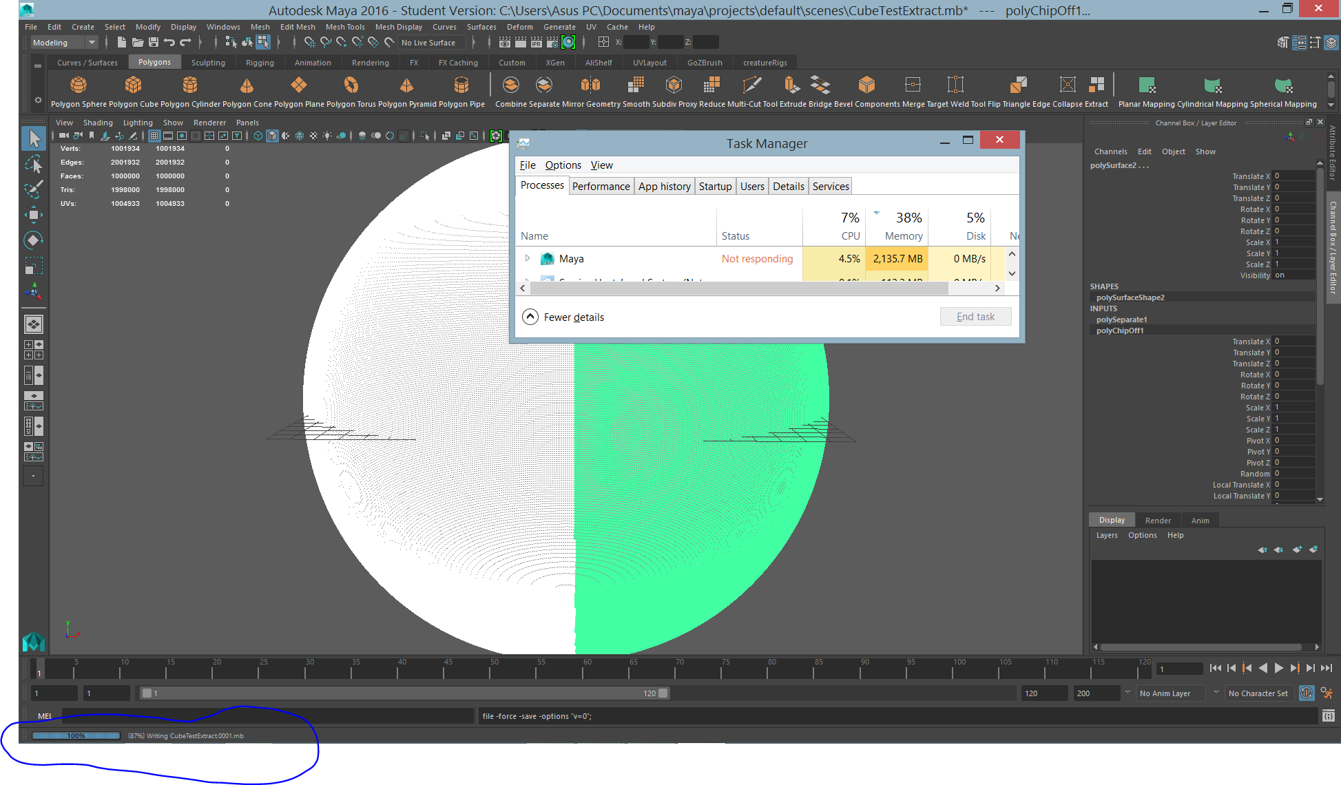The image size is (1341, 785).
Task: Create a Polygon Plane from shelf
Action: (x=299, y=85)
